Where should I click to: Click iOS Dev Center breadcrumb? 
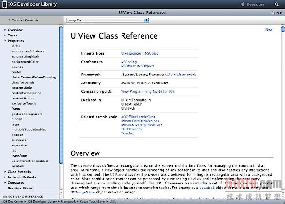[x=13, y=201]
